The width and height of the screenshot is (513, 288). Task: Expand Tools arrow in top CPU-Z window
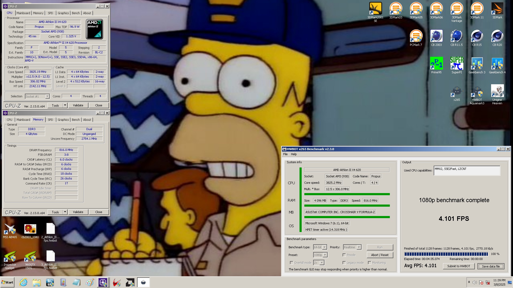click(65, 105)
